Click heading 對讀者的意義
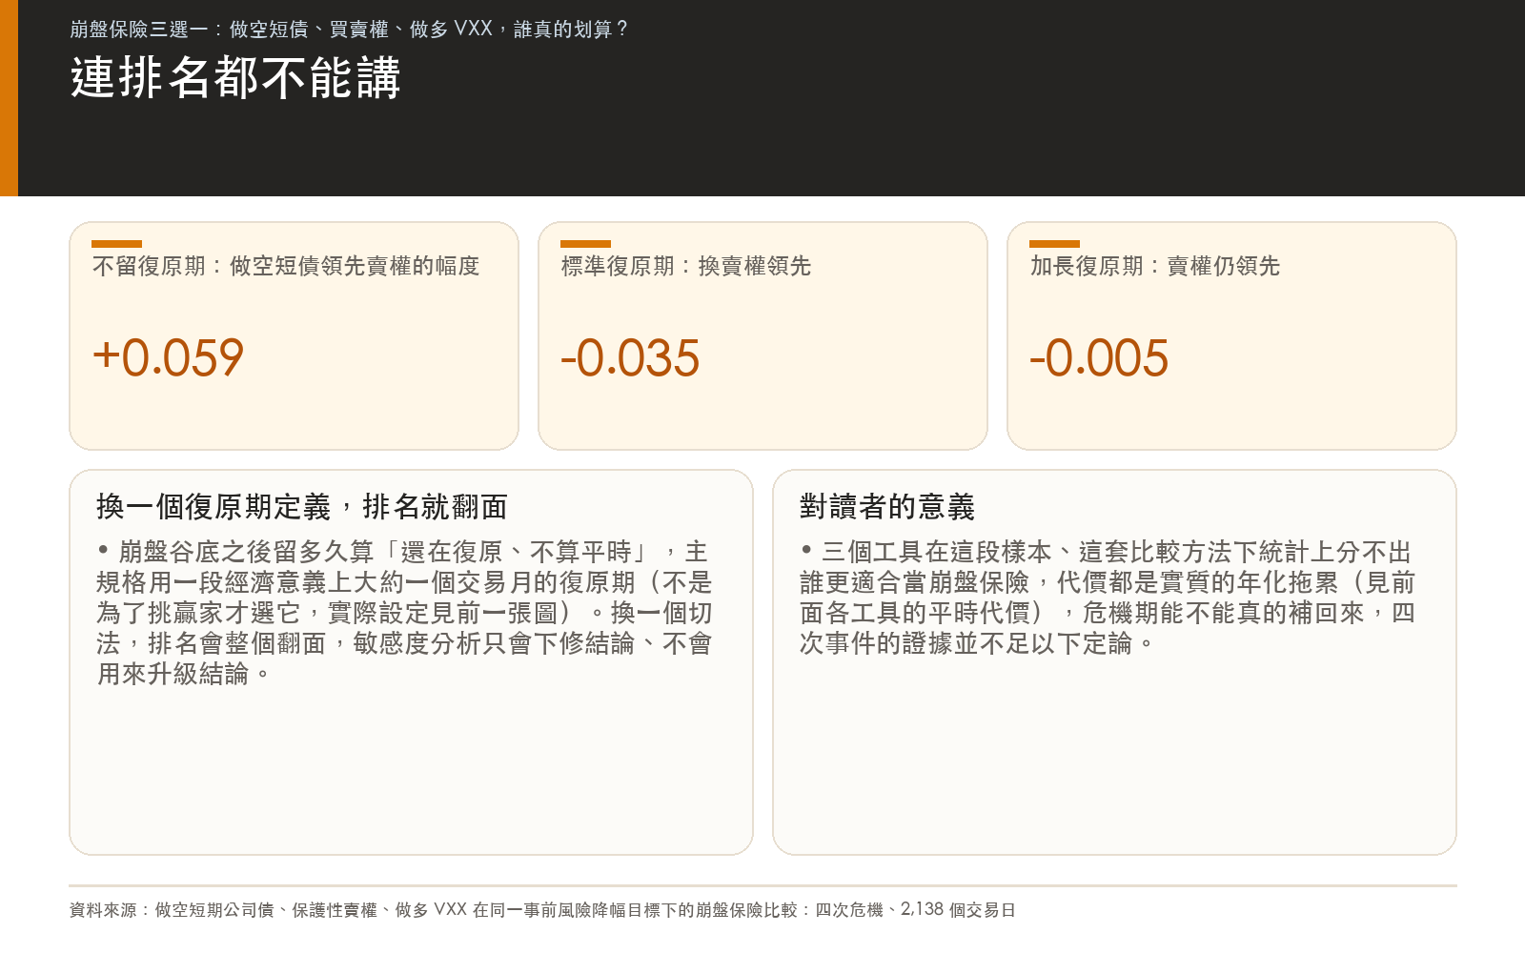 click(887, 507)
